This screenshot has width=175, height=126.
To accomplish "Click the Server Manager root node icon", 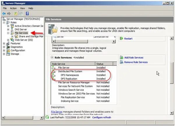I will [4, 19].
